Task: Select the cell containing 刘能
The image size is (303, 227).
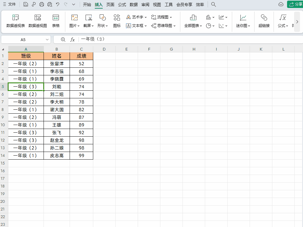Action: pyautogui.click(x=57, y=87)
